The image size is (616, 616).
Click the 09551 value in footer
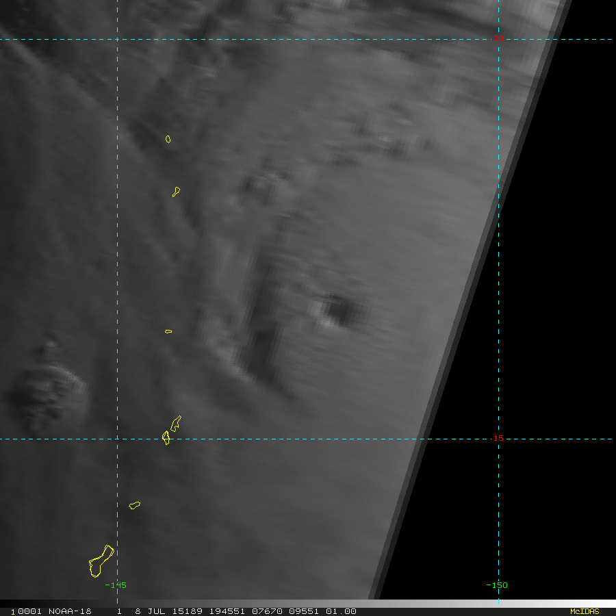pos(304,611)
